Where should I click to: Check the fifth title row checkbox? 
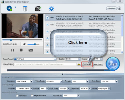point(47,45)
